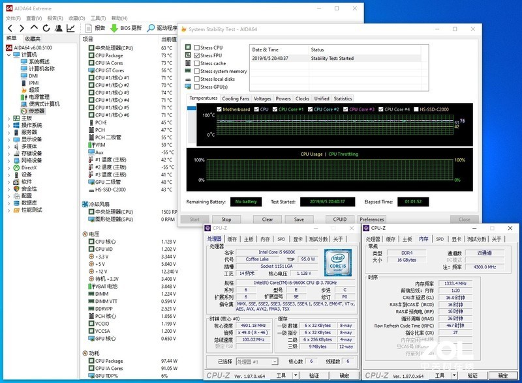Click the BIOS 更新 green download icon
This screenshot has width=522, height=383.
click(114, 28)
